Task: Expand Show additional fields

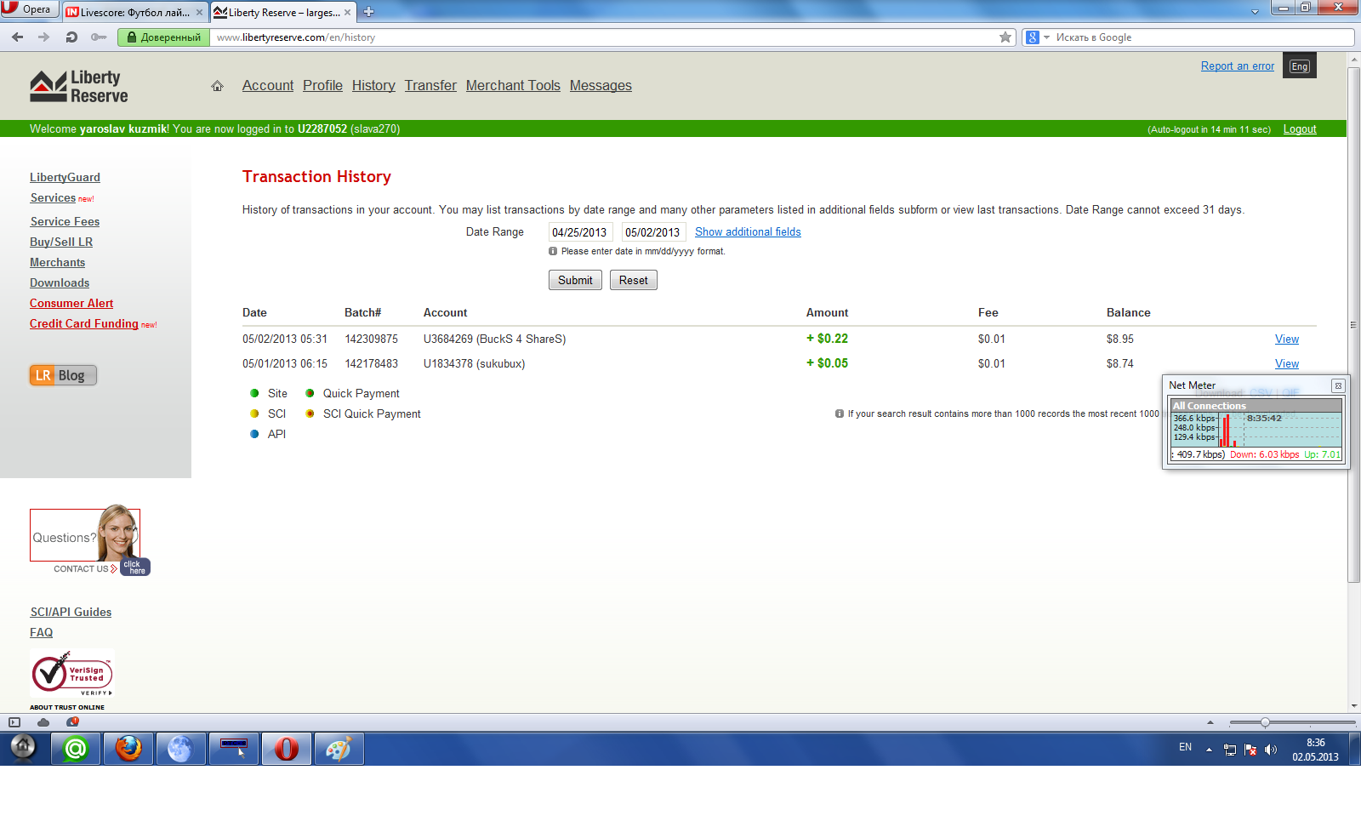Action: [747, 232]
